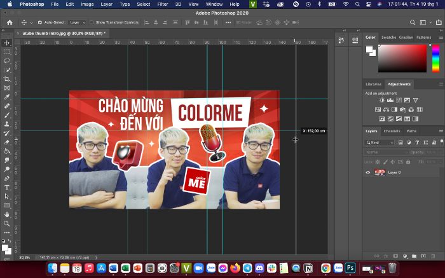Viewport: 445px width, 278px height.
Task: Select the Paint Bucket tool
Action: click(x=7, y=151)
